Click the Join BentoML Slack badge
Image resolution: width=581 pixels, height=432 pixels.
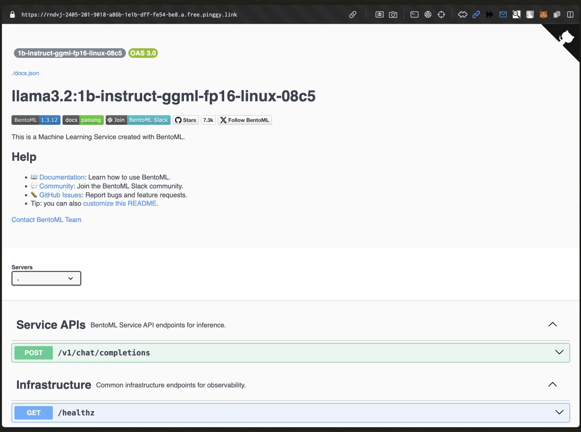coord(138,120)
